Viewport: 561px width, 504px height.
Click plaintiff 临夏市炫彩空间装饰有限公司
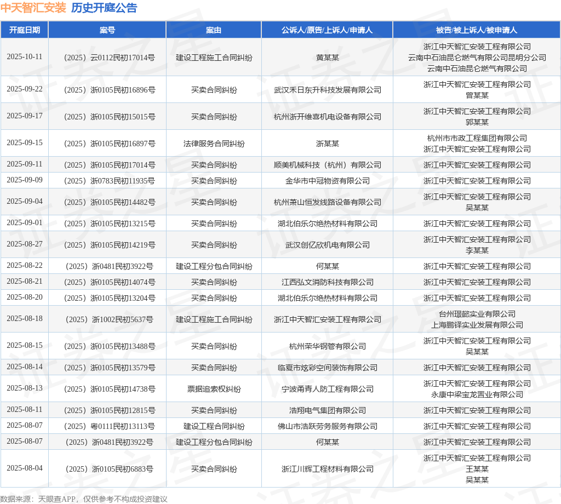[328, 368]
